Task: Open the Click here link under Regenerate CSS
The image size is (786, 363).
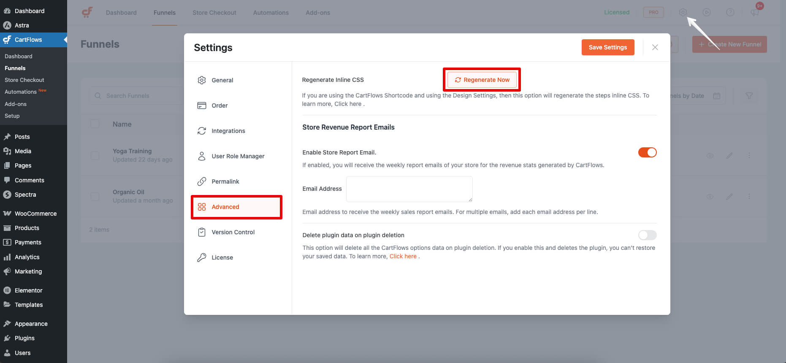Action: coord(348,104)
